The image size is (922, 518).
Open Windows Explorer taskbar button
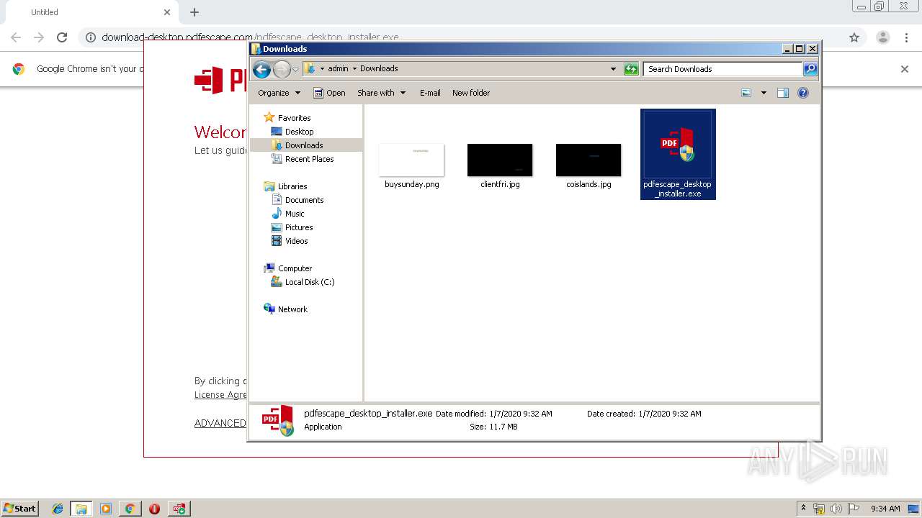point(81,509)
